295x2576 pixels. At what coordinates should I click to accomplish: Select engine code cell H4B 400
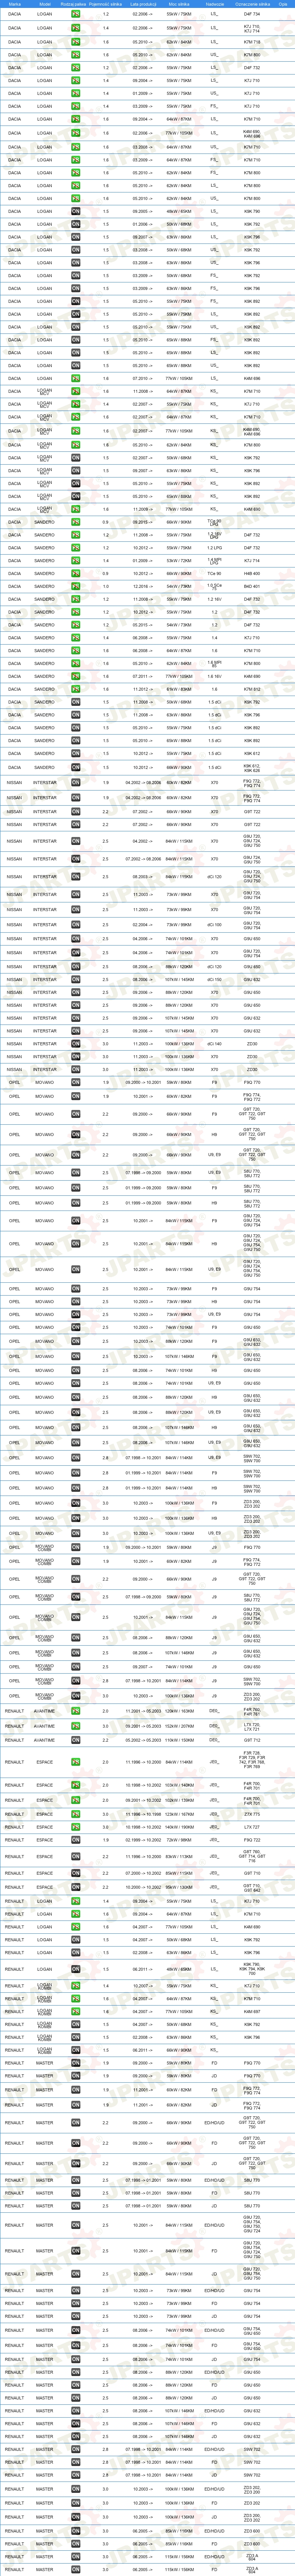click(252, 574)
